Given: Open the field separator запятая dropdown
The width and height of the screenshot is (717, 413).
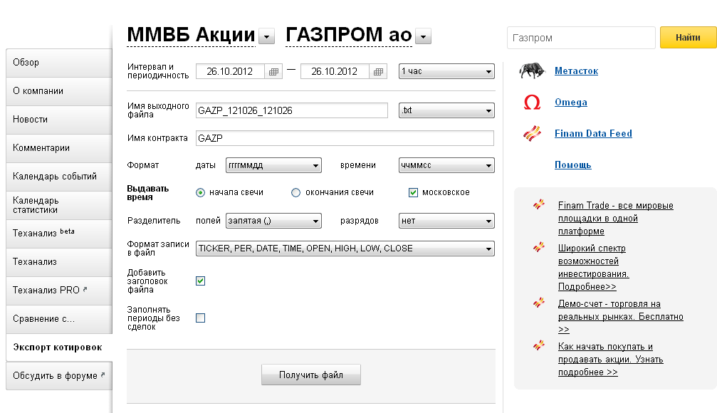Looking at the screenshot, I should (273, 221).
